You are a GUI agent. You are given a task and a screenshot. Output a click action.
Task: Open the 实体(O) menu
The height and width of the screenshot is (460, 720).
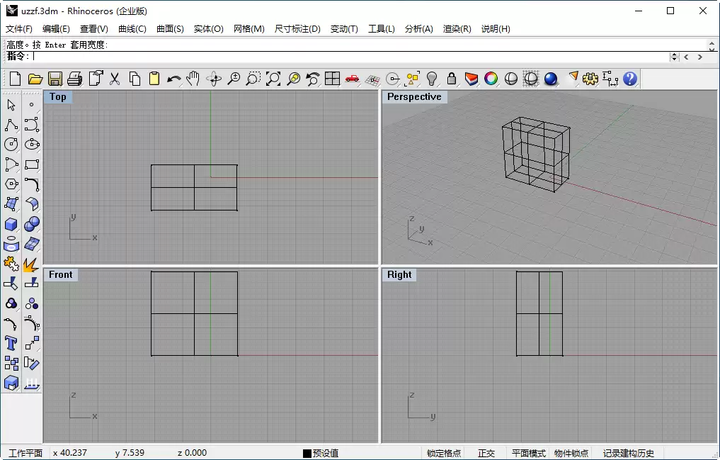pyautogui.click(x=208, y=29)
